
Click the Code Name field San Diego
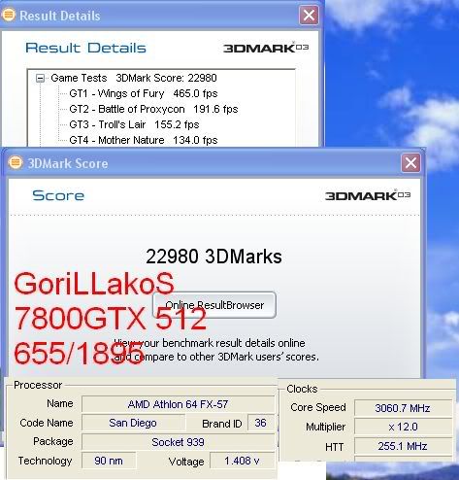133,423
